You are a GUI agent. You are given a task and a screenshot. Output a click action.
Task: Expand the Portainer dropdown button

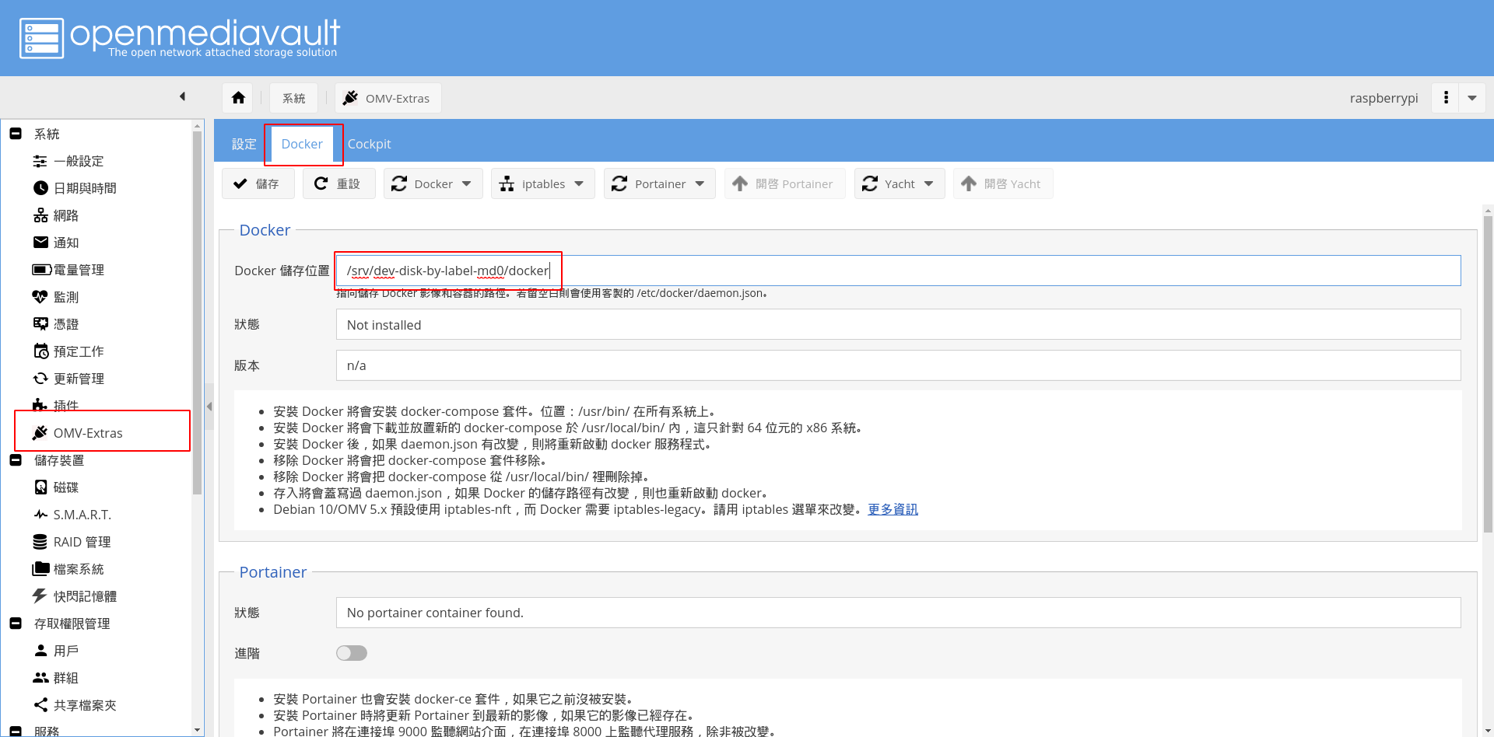click(659, 184)
